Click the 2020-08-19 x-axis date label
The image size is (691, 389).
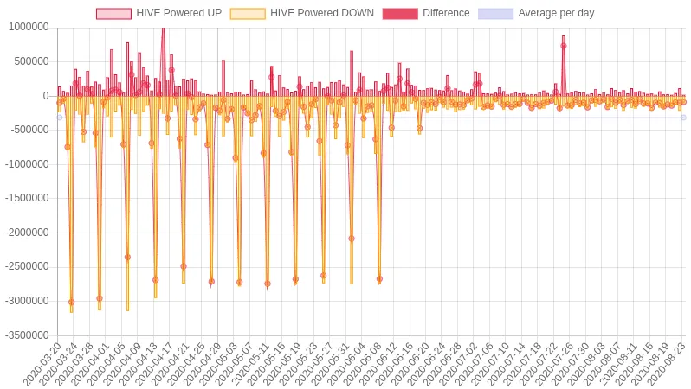click(650, 363)
